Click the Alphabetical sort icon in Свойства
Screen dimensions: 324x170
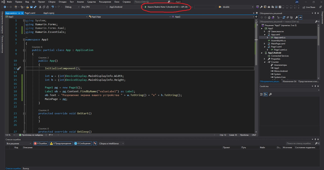coord(266,94)
